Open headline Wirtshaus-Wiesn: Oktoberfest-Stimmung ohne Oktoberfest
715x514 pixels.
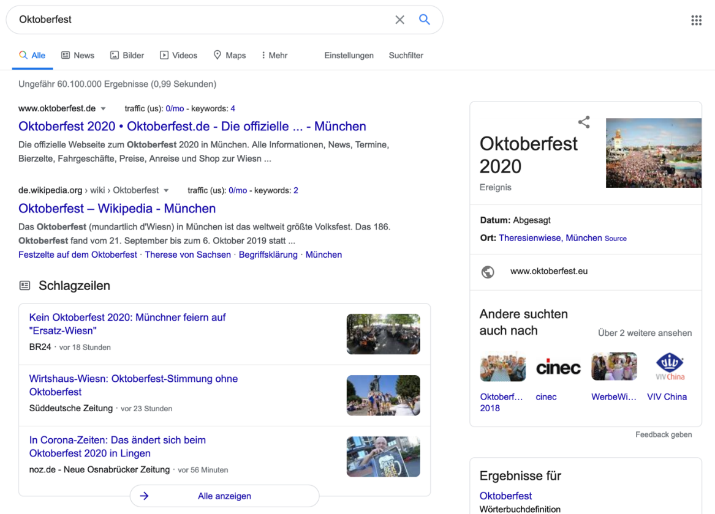coord(133,385)
